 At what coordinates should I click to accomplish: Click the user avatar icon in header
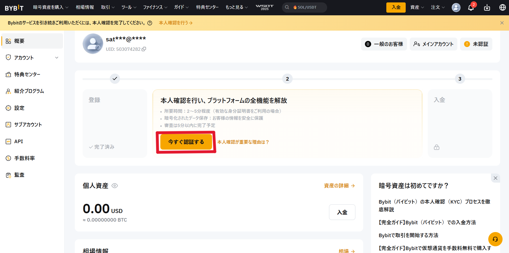point(456,8)
